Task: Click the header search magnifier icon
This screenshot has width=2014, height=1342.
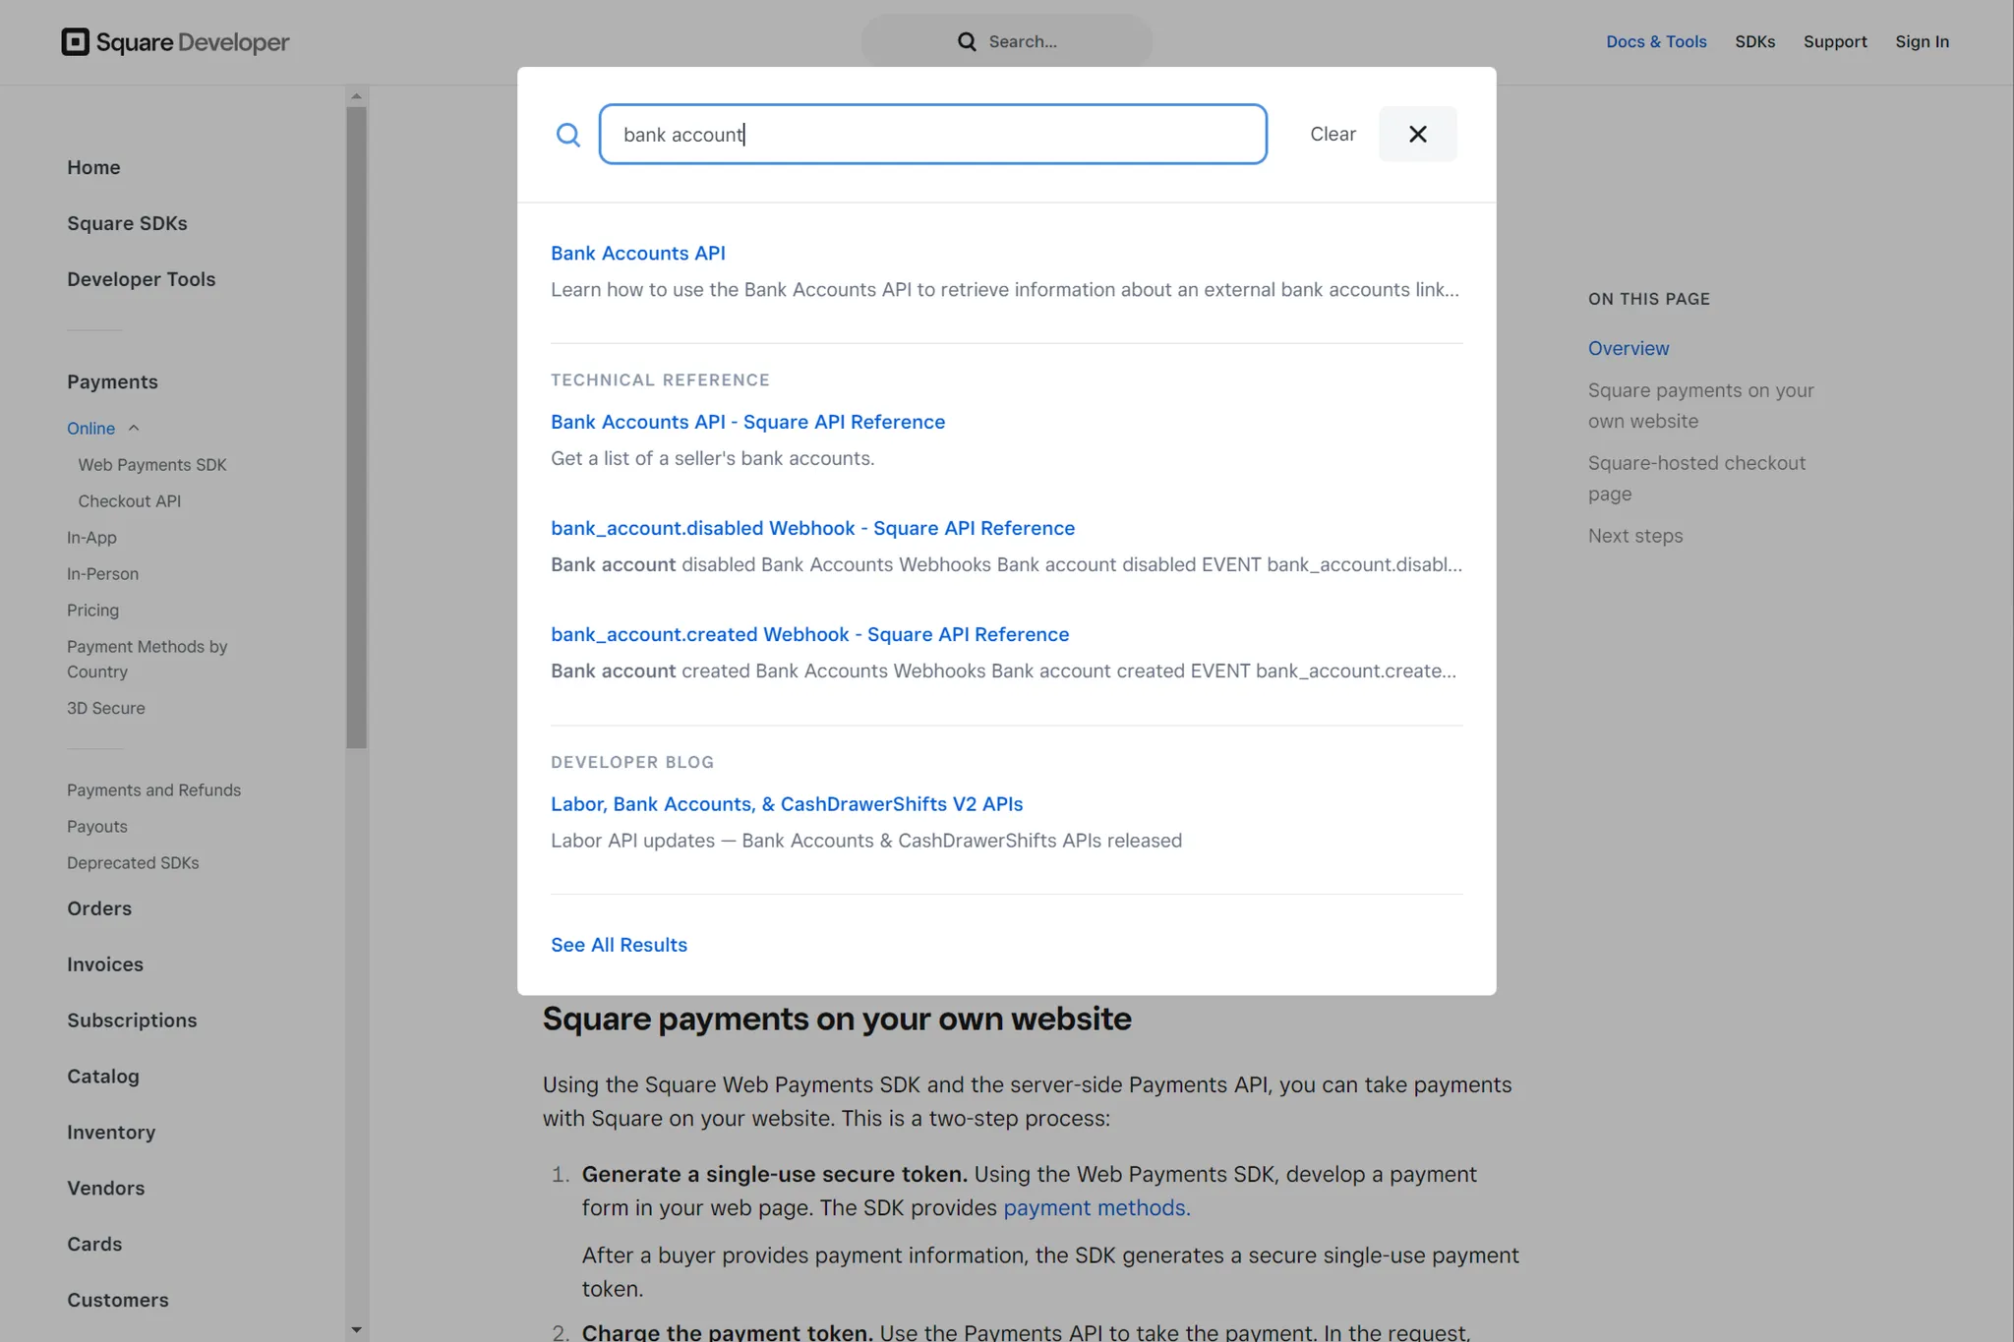Action: (967, 41)
